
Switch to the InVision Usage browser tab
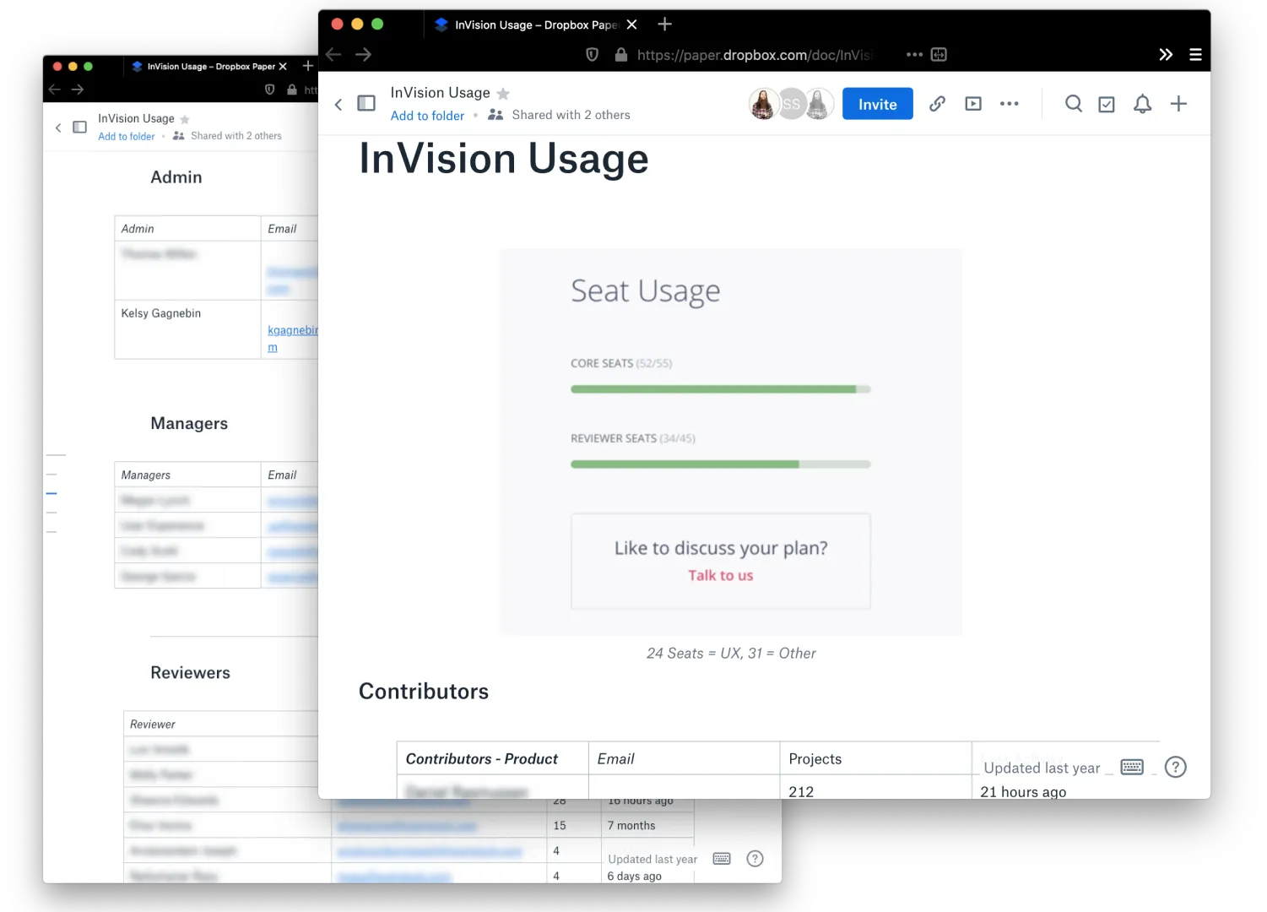point(532,24)
